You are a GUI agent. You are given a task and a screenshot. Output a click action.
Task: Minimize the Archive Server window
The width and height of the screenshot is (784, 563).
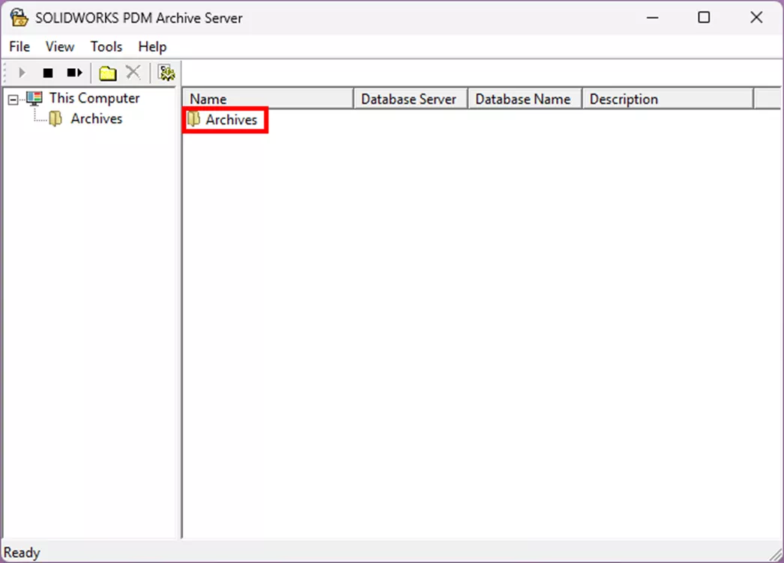(652, 18)
